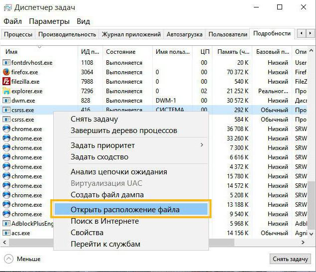Screen dimensions: 316x272
Task: Click the dwm.exe process icon
Action: click(x=6, y=101)
